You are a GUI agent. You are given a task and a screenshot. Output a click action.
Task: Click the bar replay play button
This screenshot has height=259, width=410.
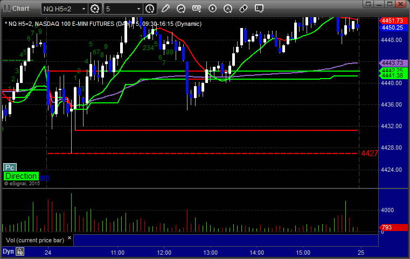[x=212, y=9]
